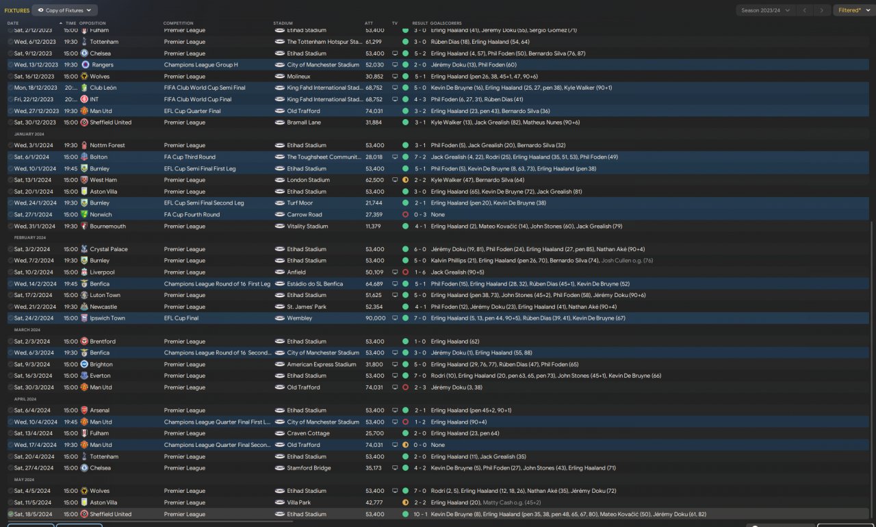Select the Ipswich Town club badge
The image size is (876, 527).
click(x=84, y=318)
